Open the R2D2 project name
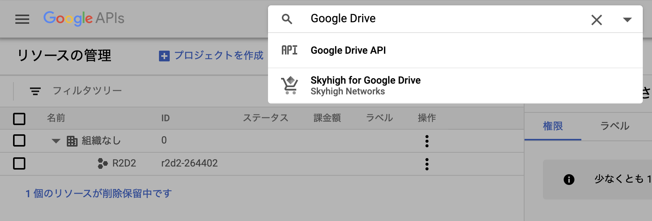 pyautogui.click(x=124, y=163)
